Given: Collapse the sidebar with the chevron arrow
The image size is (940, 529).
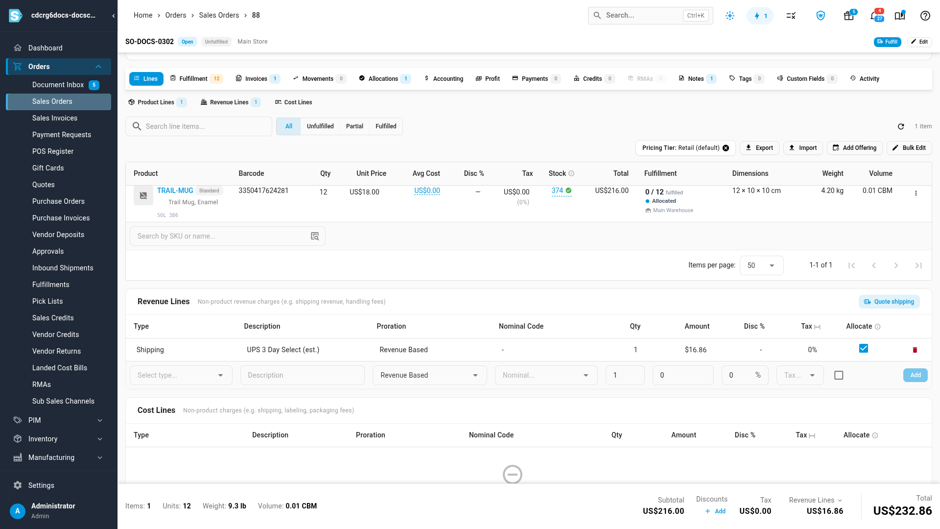Looking at the screenshot, I should pos(113,16).
